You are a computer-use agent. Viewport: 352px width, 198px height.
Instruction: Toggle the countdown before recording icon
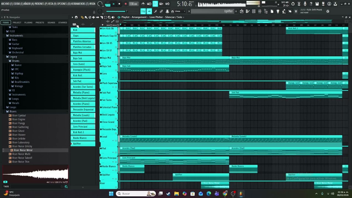coord(155,4)
